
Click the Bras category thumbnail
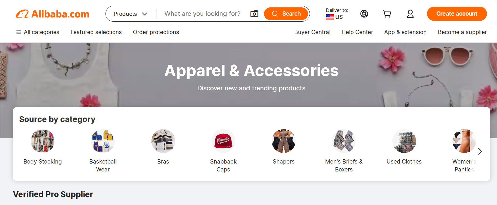pyautogui.click(x=163, y=141)
